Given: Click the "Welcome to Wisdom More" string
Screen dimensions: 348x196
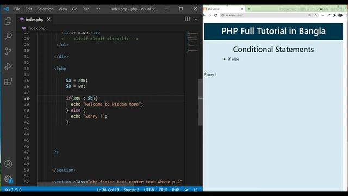Looking at the screenshot, I should point(111,104).
